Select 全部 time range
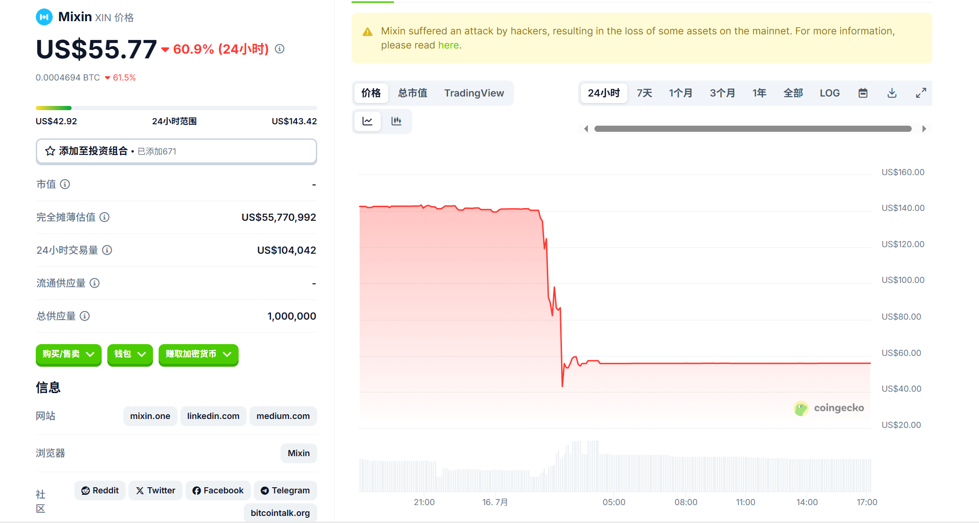This screenshot has height=523, width=979. point(793,93)
